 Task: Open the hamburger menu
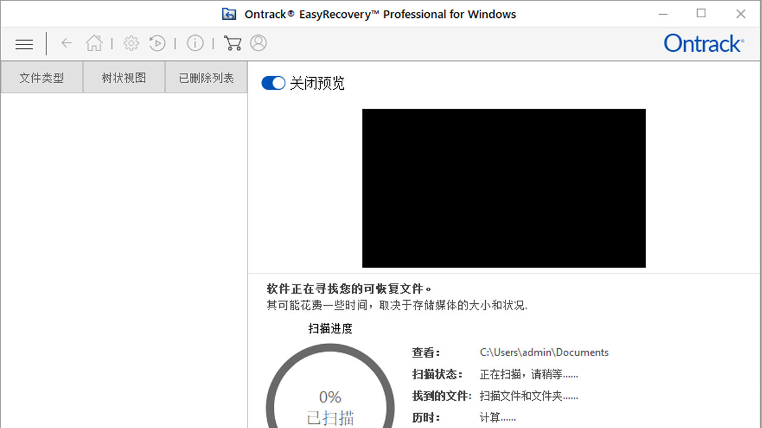tap(24, 44)
